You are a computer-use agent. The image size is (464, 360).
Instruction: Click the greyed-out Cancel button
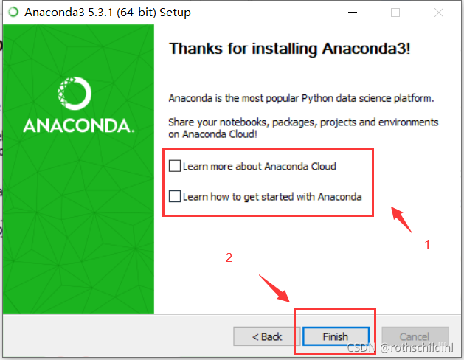click(x=415, y=336)
